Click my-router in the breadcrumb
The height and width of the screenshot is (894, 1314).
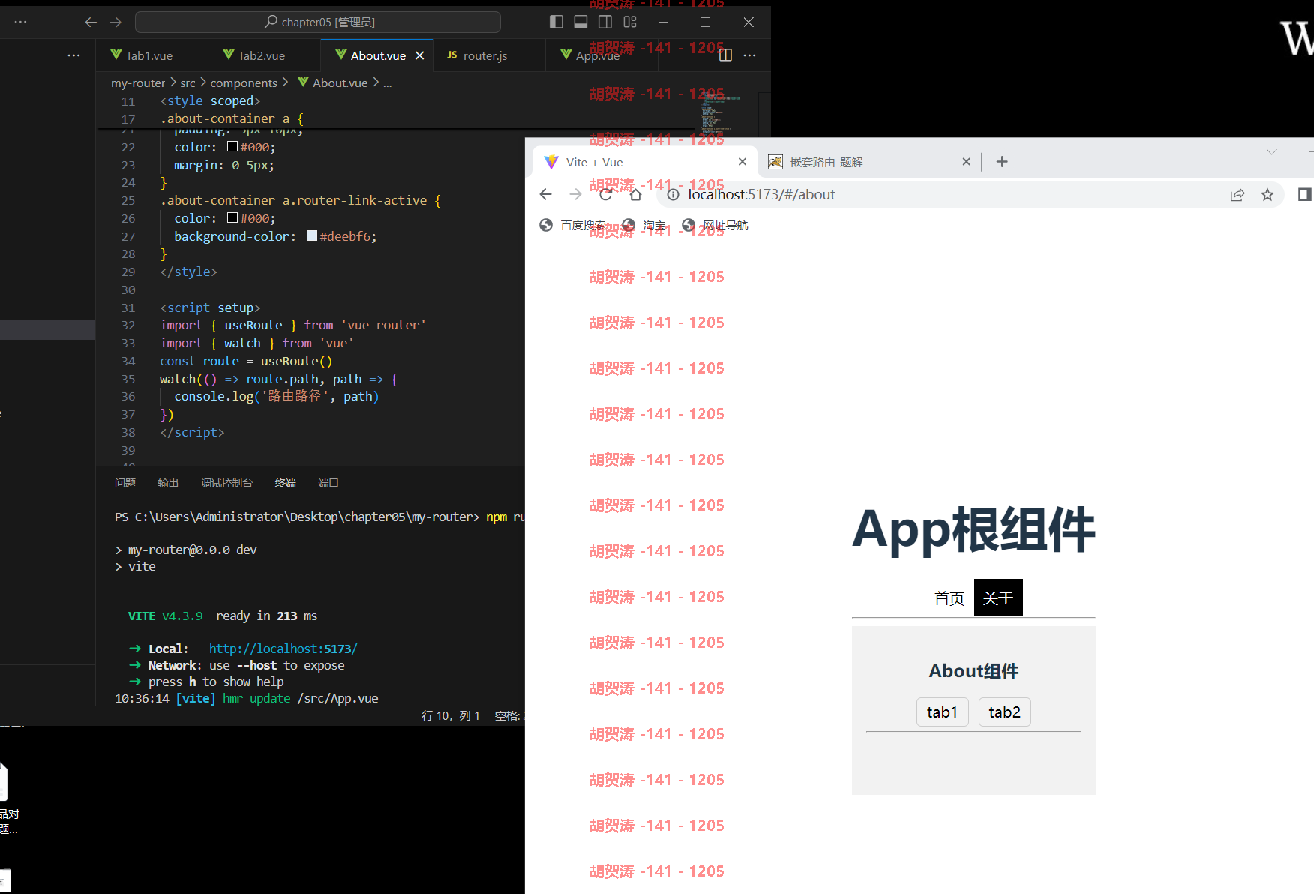click(138, 82)
